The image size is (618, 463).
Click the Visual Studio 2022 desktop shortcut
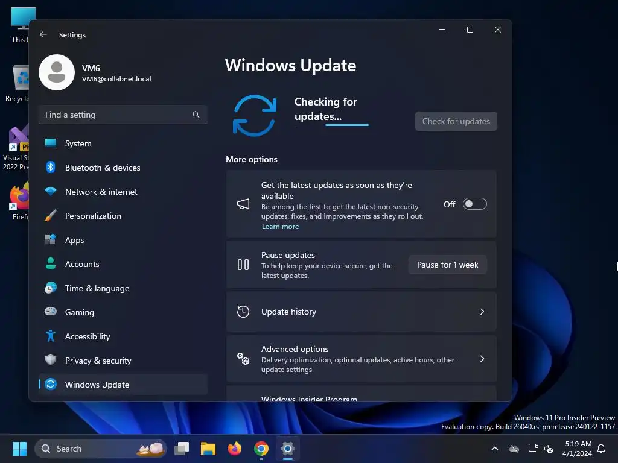pos(16,148)
